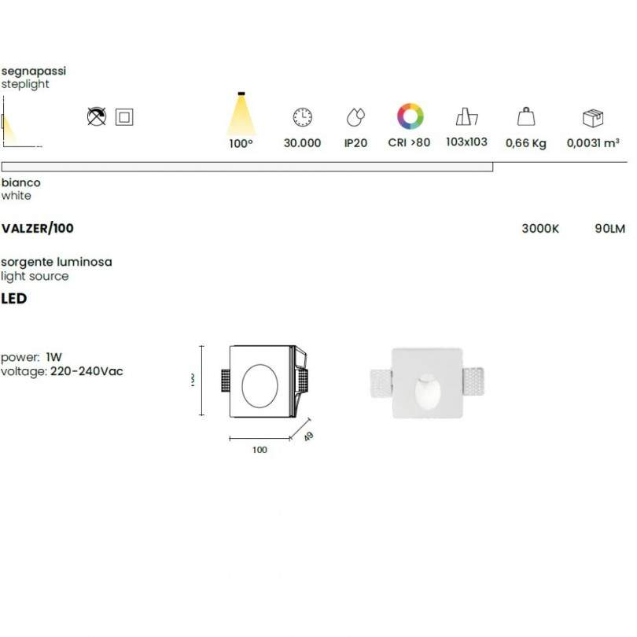
Task: Click the voltage 220-240Vac specification text
Action: [62, 371]
